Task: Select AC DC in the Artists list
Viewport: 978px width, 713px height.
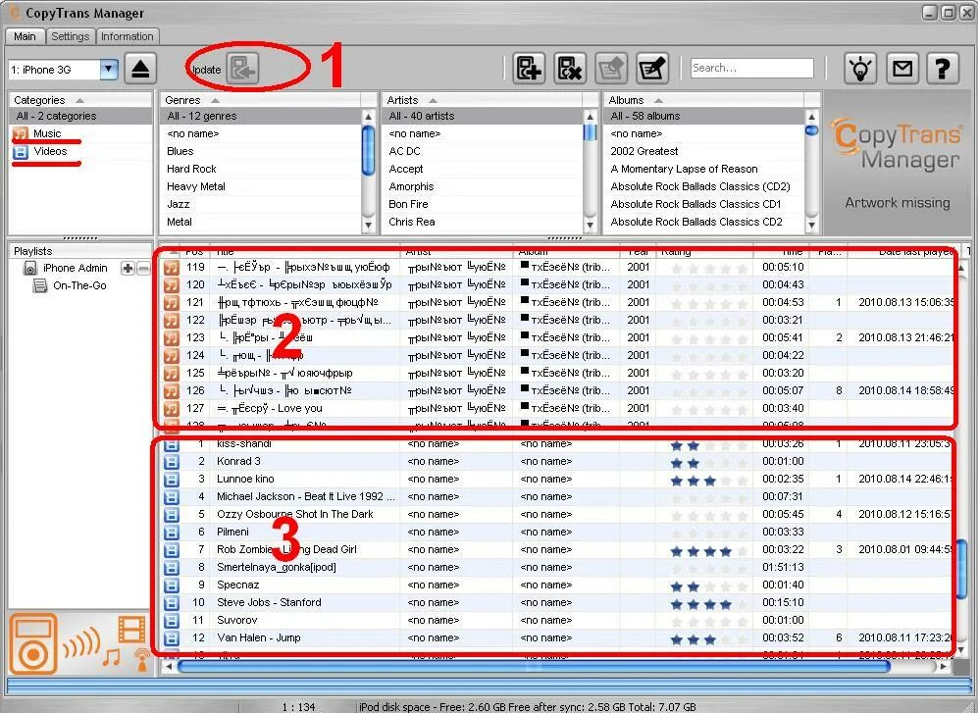Action: 483,152
